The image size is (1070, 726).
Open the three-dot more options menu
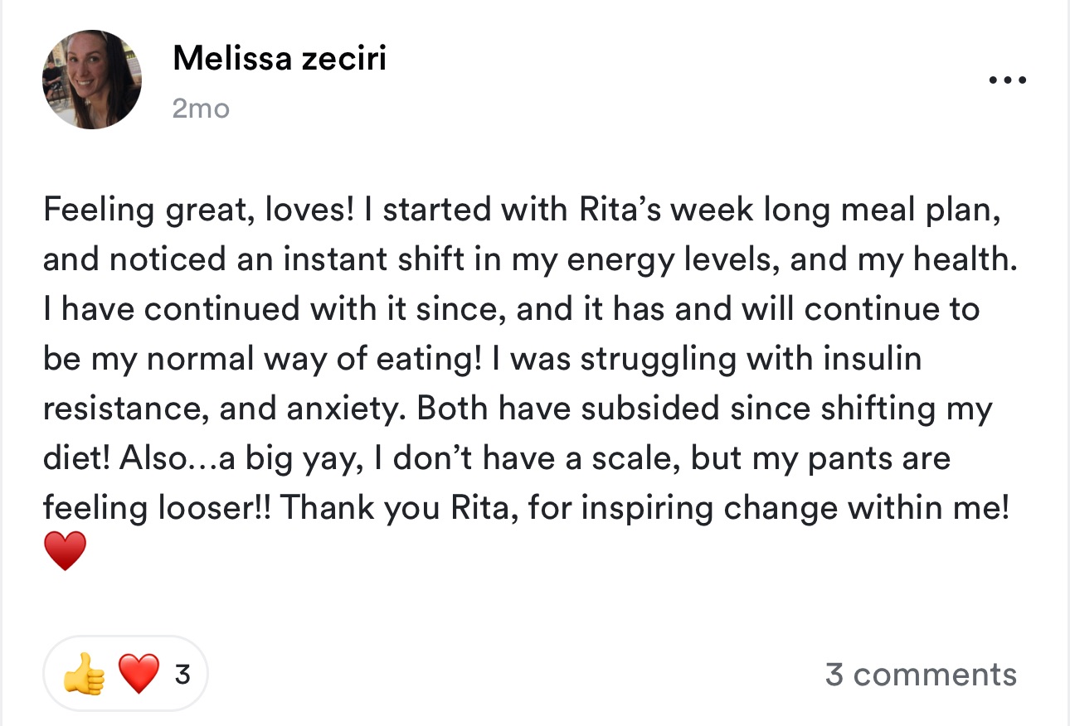[x=1008, y=80]
